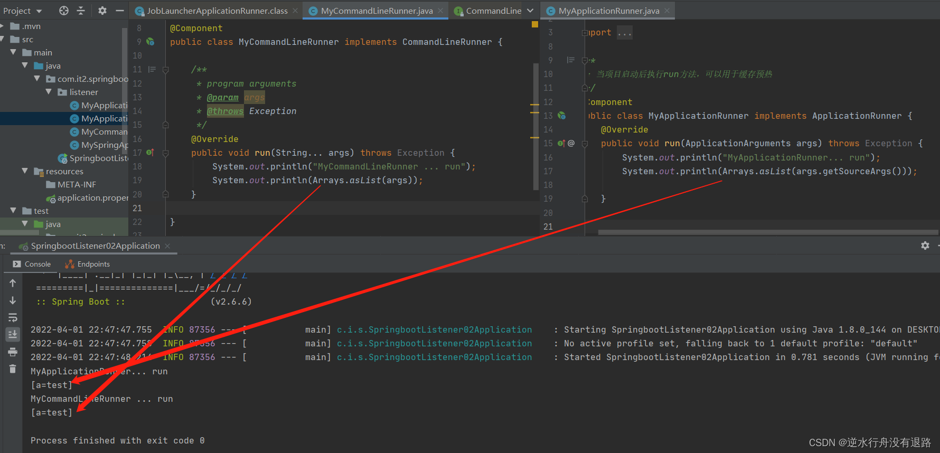Viewport: 940px width, 453px height.
Task: Click Spring bean gutter icon beside MyCommandLineRunner class
Action: (151, 42)
